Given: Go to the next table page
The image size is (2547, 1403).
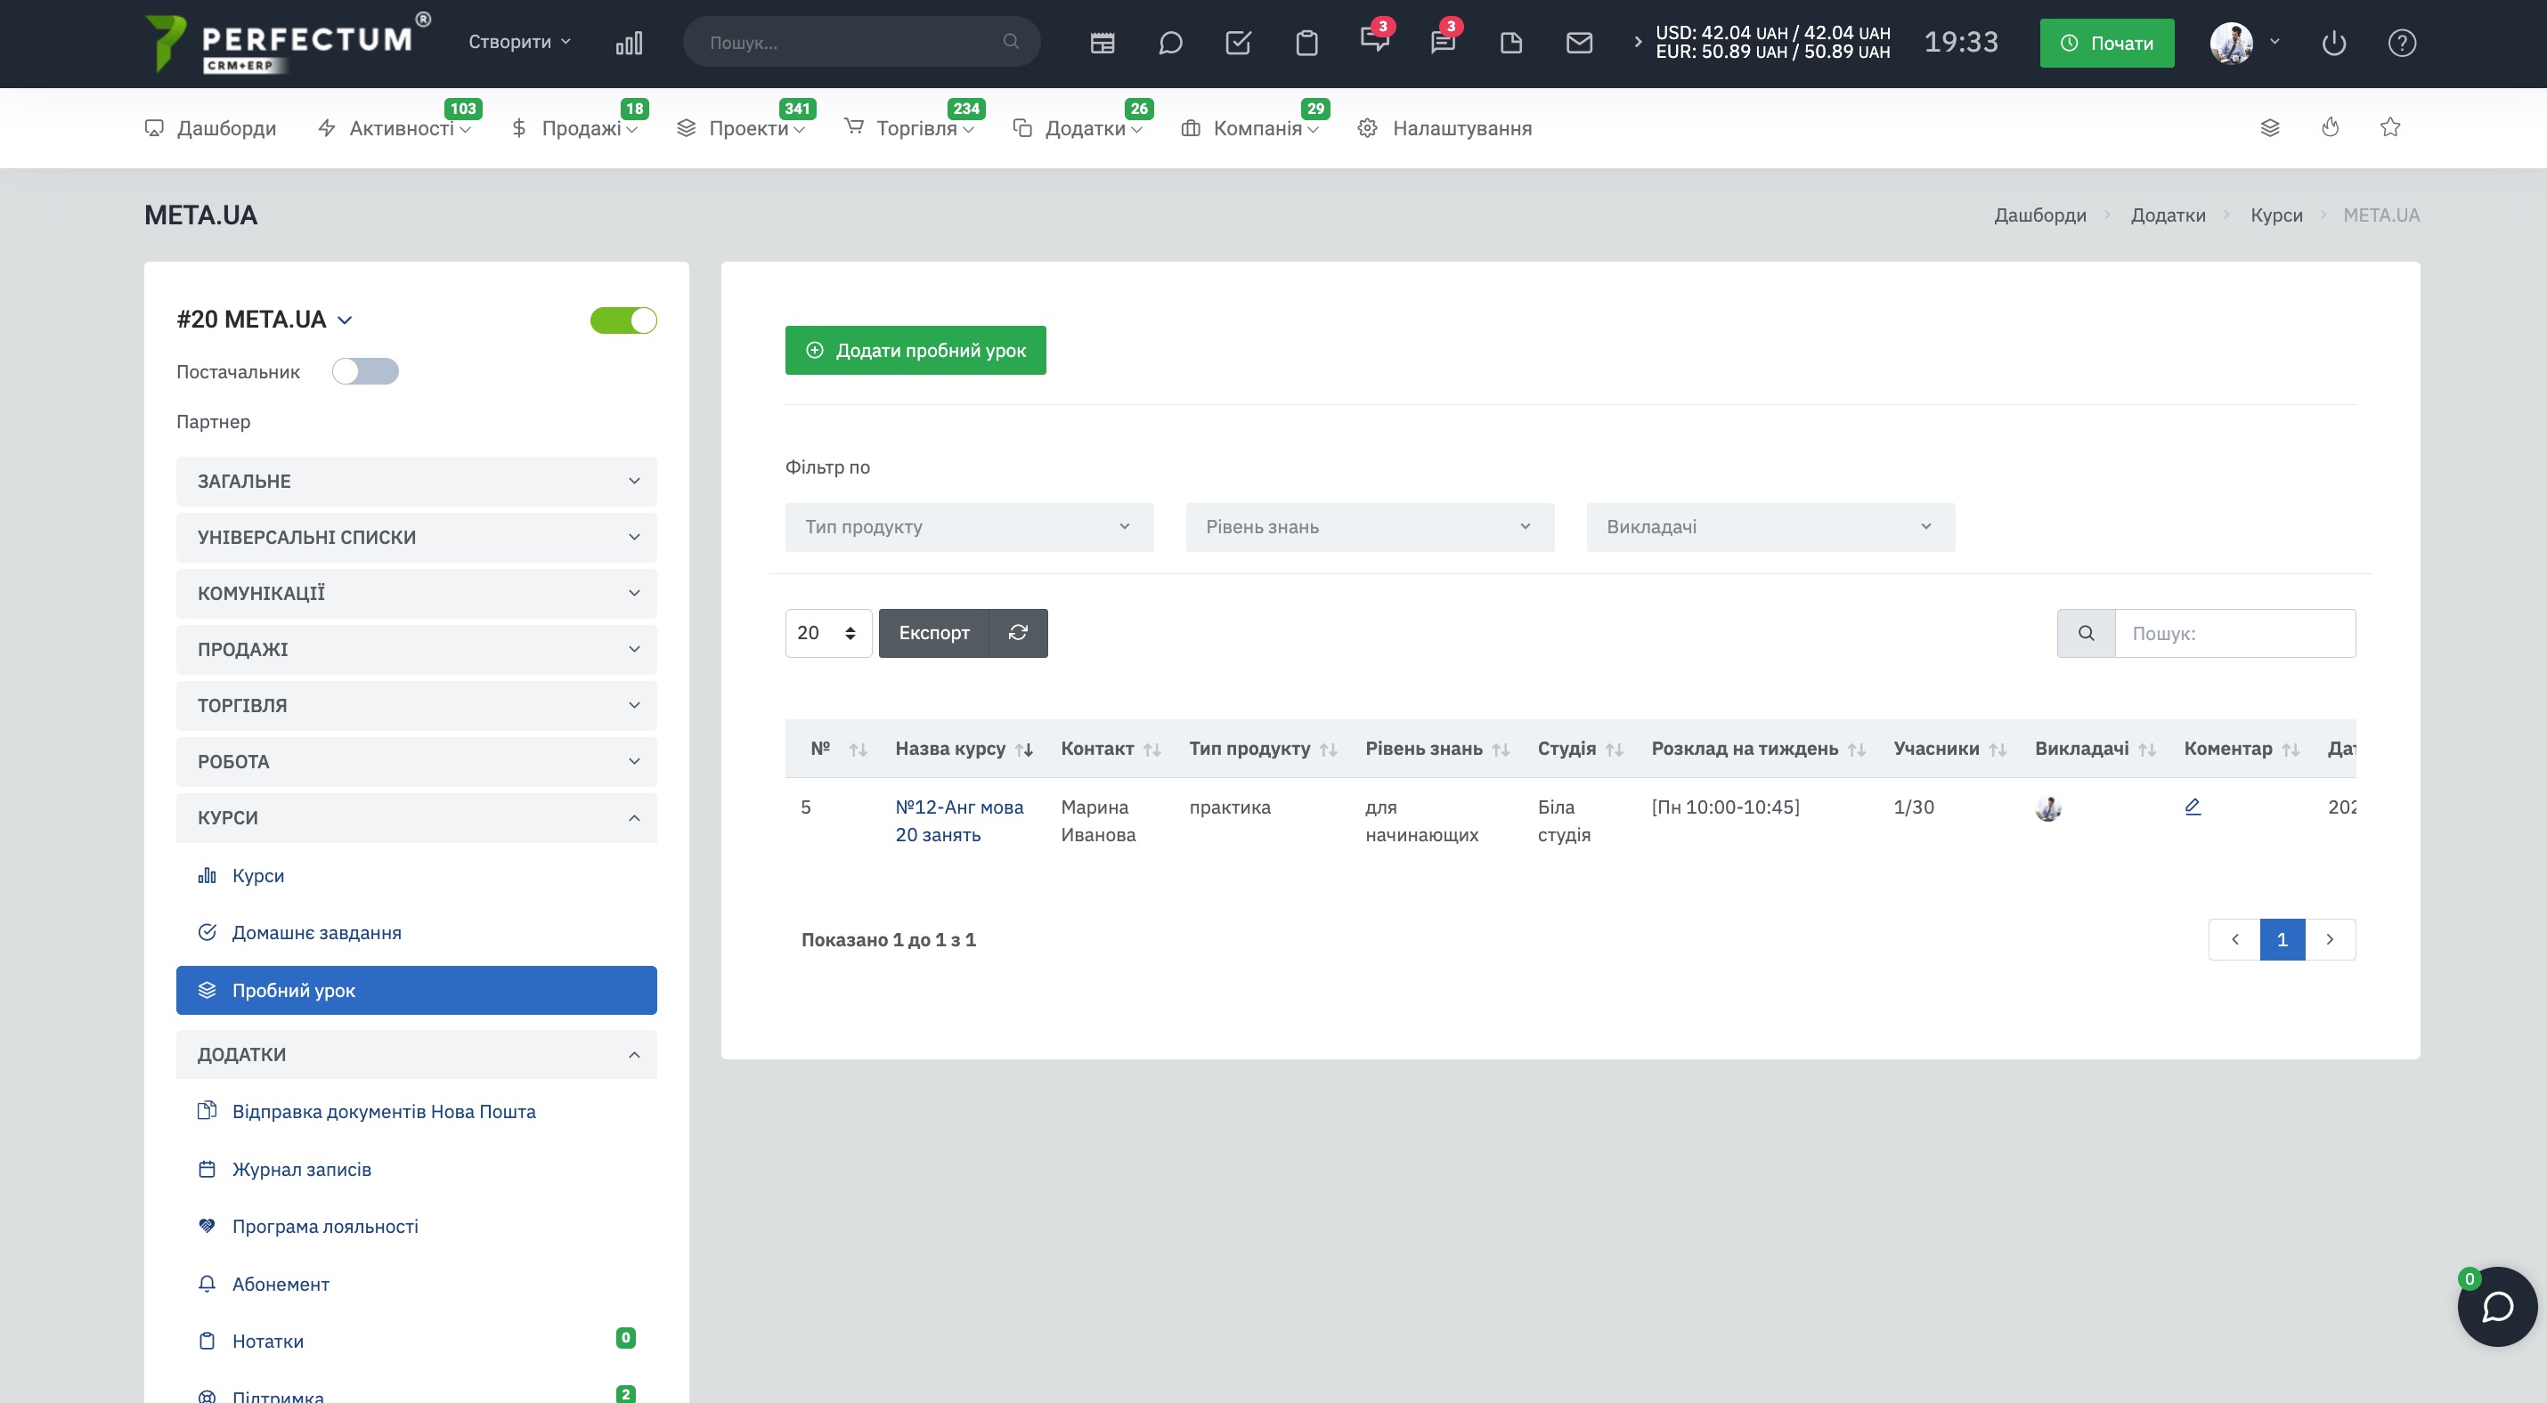Looking at the screenshot, I should coord(2331,939).
